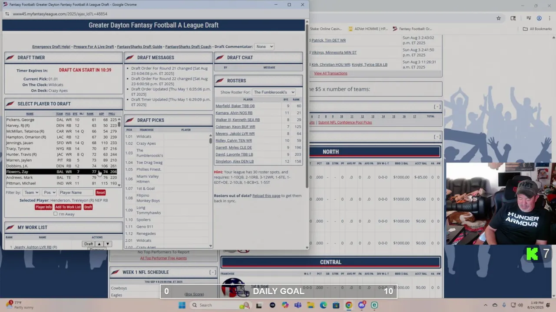Image resolution: width=556 pixels, height=312 pixels.
Task: Check the I'm Away checkbox
Action: pos(56,214)
